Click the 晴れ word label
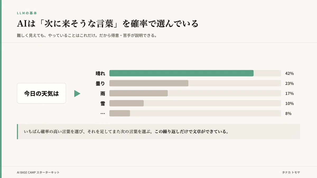This screenshot has width=317, height=178. pos(100,73)
